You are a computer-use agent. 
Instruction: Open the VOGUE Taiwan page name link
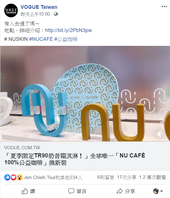point(39,7)
